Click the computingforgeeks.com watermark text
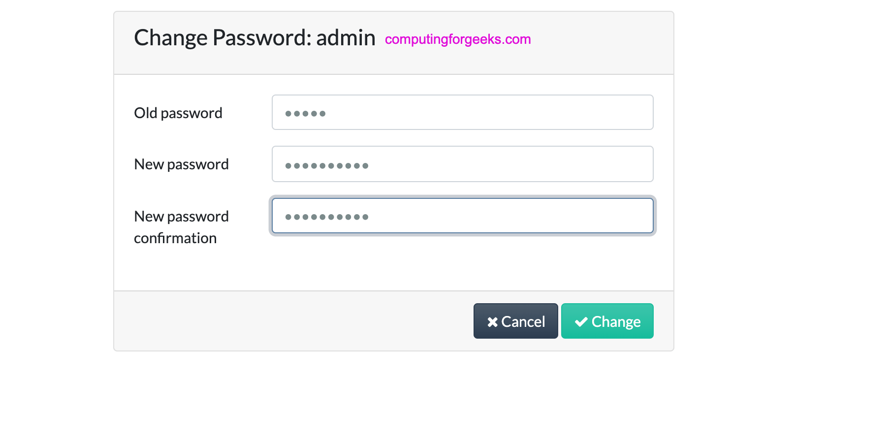This screenshot has height=444, width=890. click(x=458, y=39)
